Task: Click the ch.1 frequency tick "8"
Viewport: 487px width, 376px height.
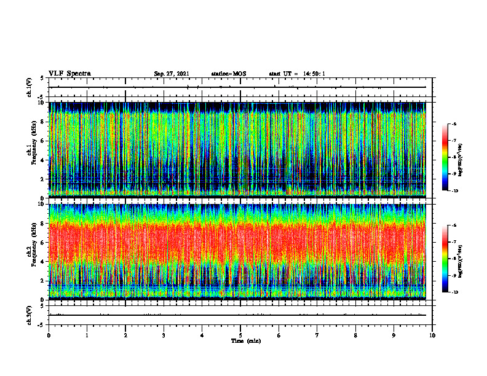Action: (x=44, y=122)
